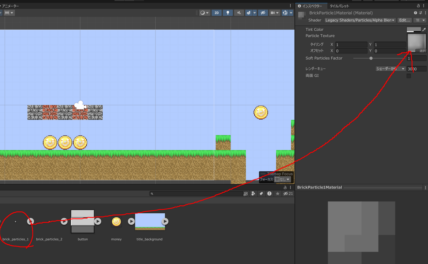Enable 両面 GI checkbox

(x=409, y=76)
